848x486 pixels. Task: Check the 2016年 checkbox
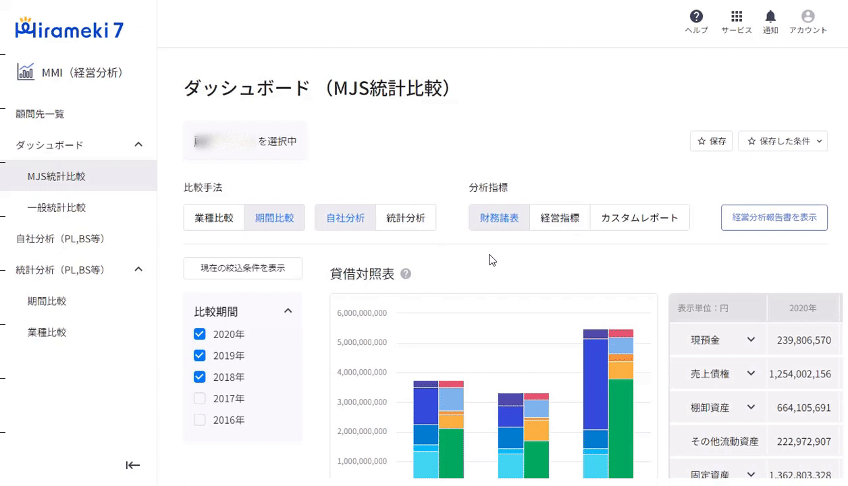click(199, 420)
